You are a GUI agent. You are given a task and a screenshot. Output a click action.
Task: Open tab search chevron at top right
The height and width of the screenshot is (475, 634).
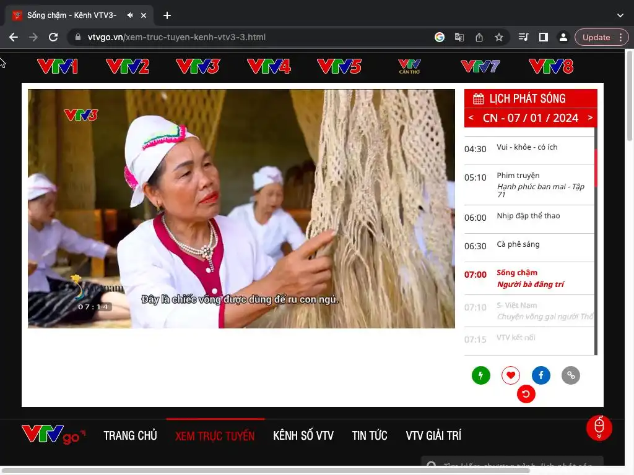coord(620,15)
